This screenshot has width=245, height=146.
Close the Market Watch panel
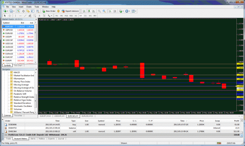coord(36,19)
